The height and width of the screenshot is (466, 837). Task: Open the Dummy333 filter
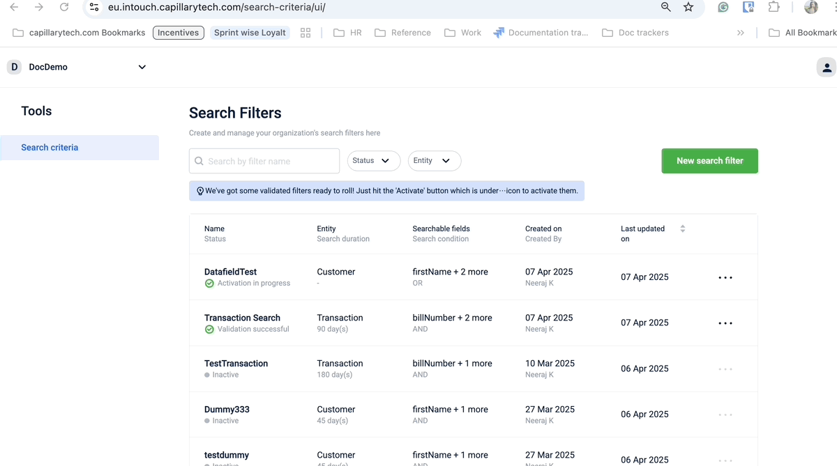[x=227, y=410]
